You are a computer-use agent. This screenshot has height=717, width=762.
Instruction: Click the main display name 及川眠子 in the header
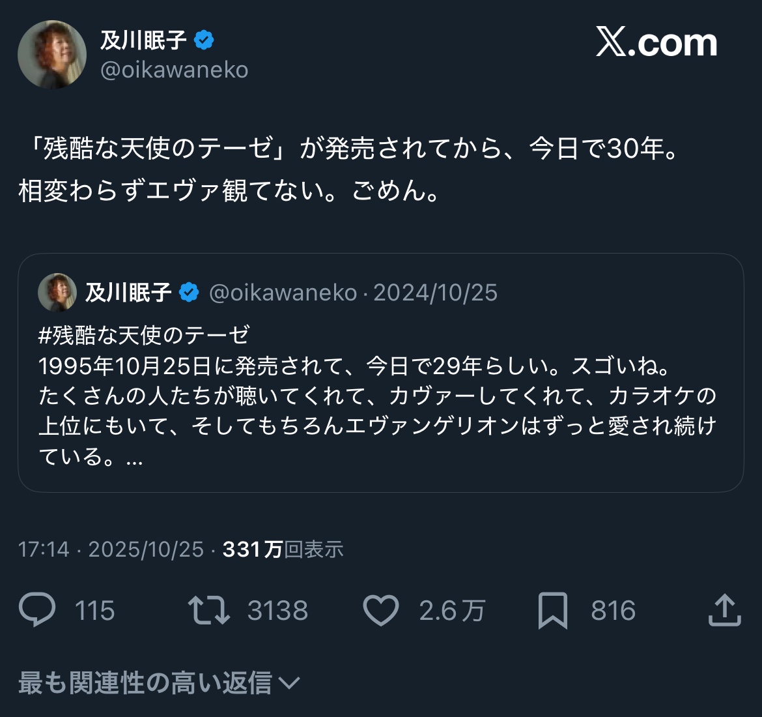pyautogui.click(x=143, y=40)
